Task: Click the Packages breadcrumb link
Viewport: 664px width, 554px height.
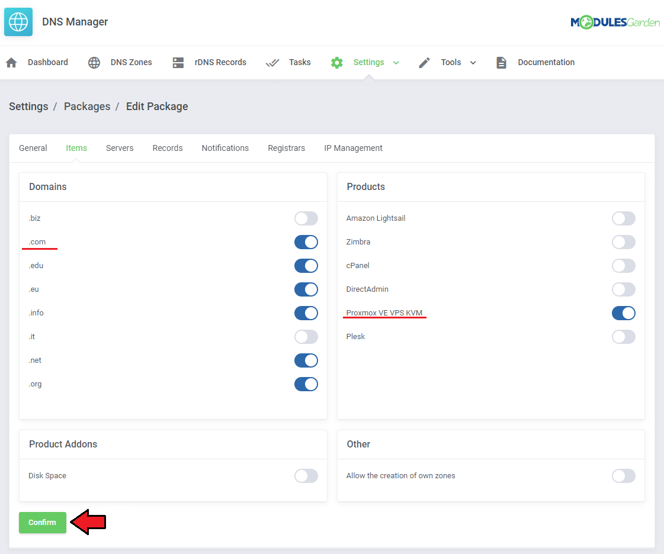Action: (87, 106)
